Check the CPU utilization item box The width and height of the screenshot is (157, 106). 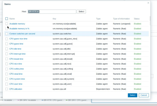[7, 89]
